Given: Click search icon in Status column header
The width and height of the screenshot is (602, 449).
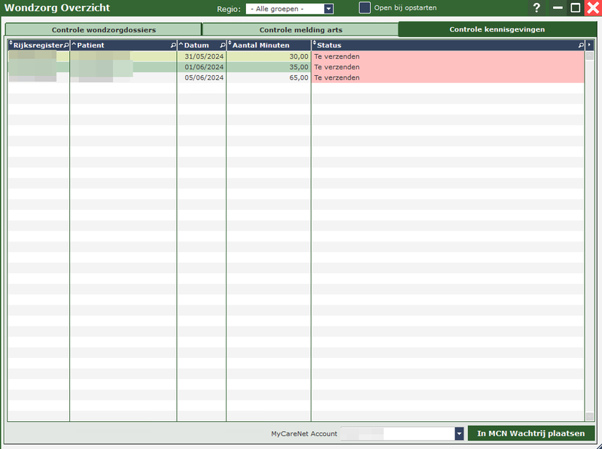Looking at the screenshot, I should 581,45.
